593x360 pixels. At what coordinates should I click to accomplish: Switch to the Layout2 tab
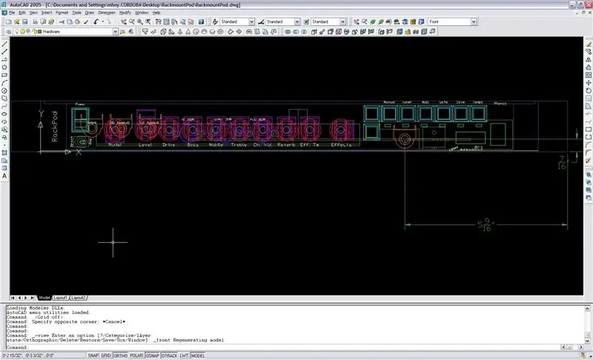pos(79,298)
